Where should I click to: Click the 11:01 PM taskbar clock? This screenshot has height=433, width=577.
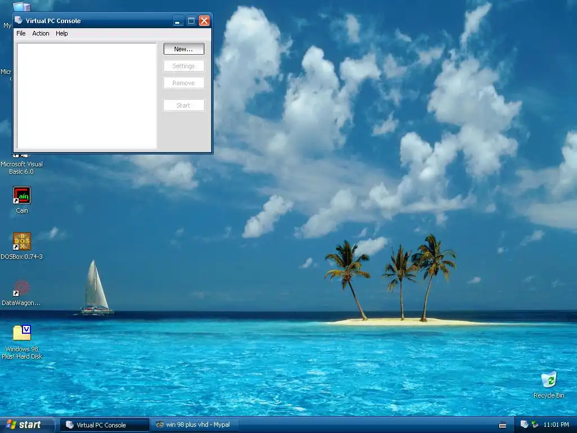pyautogui.click(x=556, y=425)
